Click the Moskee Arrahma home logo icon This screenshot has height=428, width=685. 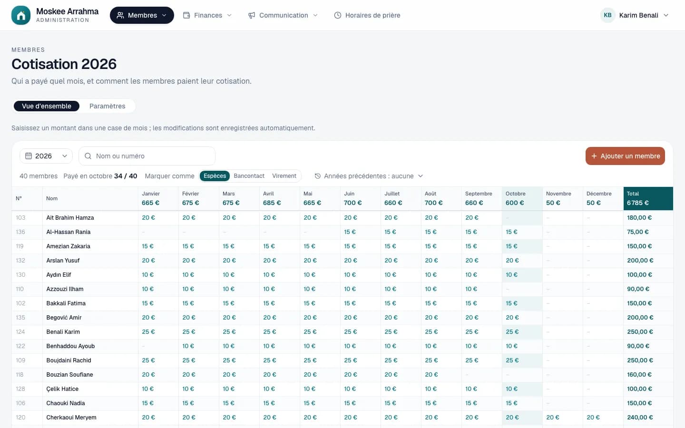point(21,15)
